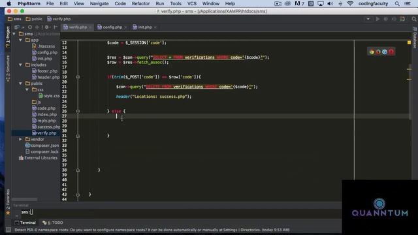Open the Navigate menu

(x=99, y=4)
